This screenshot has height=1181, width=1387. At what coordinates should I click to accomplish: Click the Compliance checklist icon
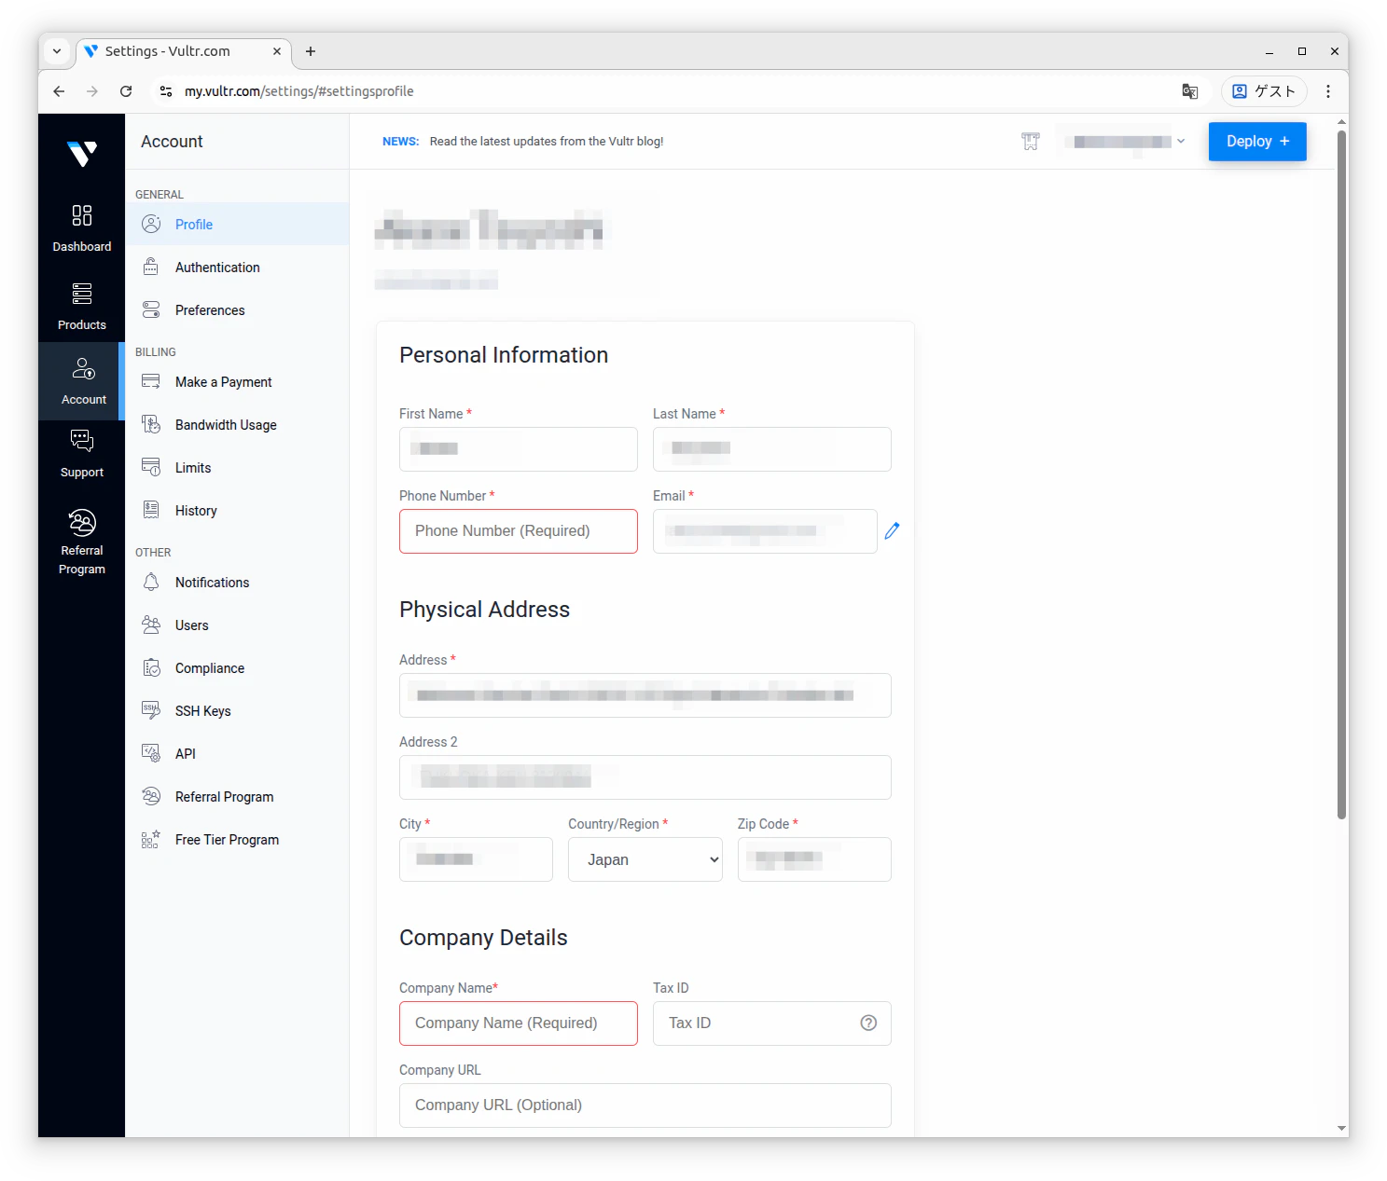pyautogui.click(x=151, y=667)
